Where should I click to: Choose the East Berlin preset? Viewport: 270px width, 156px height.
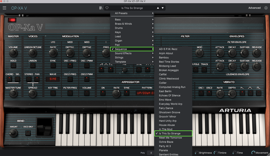pyautogui.click(x=173, y=91)
